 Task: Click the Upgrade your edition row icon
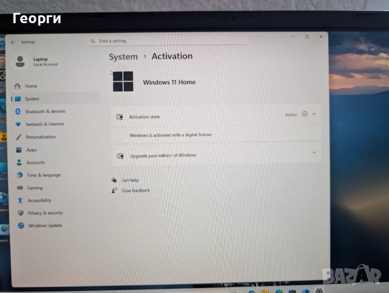pyautogui.click(x=120, y=156)
